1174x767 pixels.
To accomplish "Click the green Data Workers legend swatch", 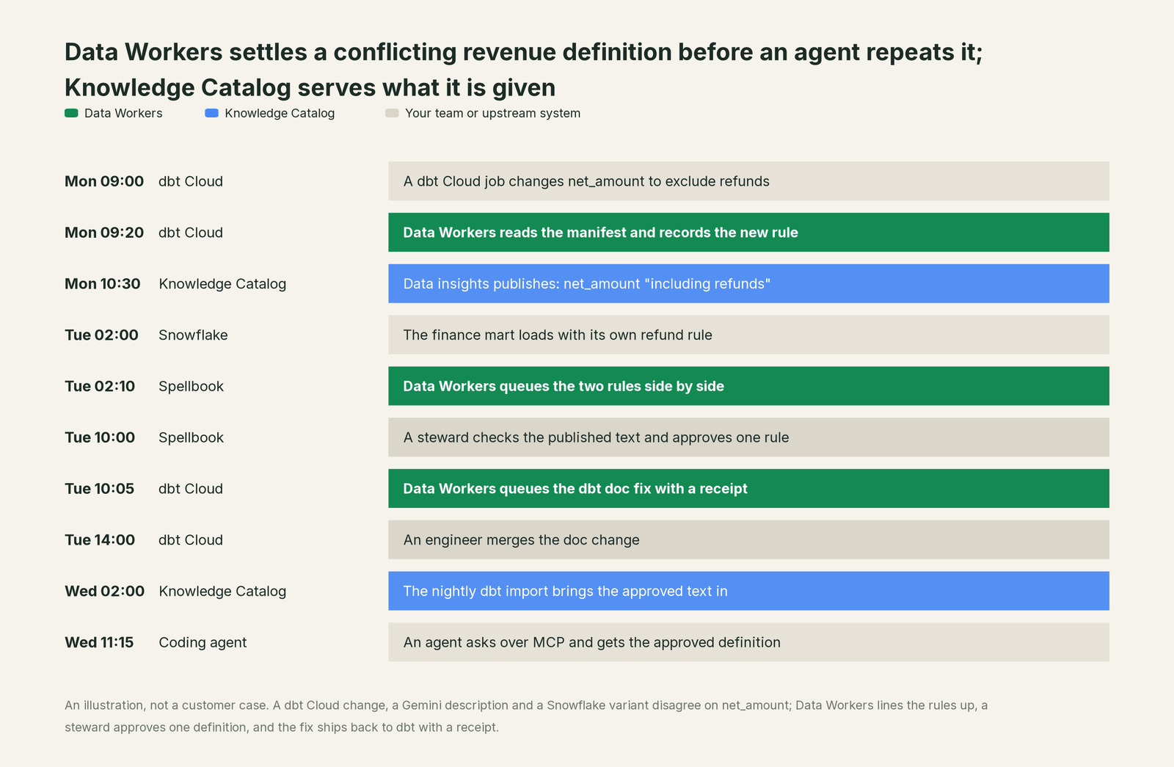I will pyautogui.click(x=71, y=113).
